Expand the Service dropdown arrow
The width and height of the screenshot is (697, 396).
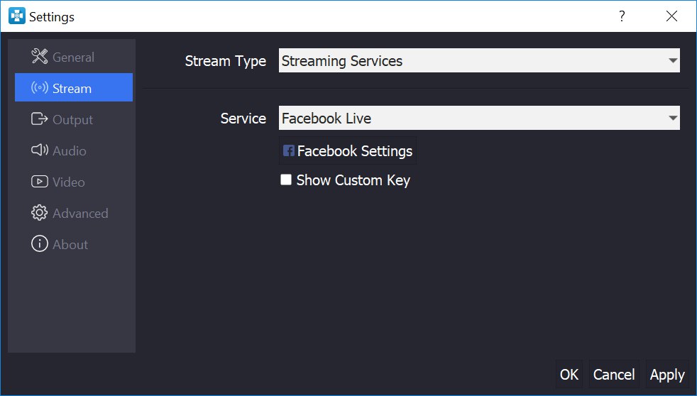[673, 118]
